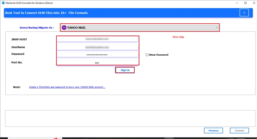Click the IMAP HOST input field
This screenshot has width=257, height=139.
[97, 39]
